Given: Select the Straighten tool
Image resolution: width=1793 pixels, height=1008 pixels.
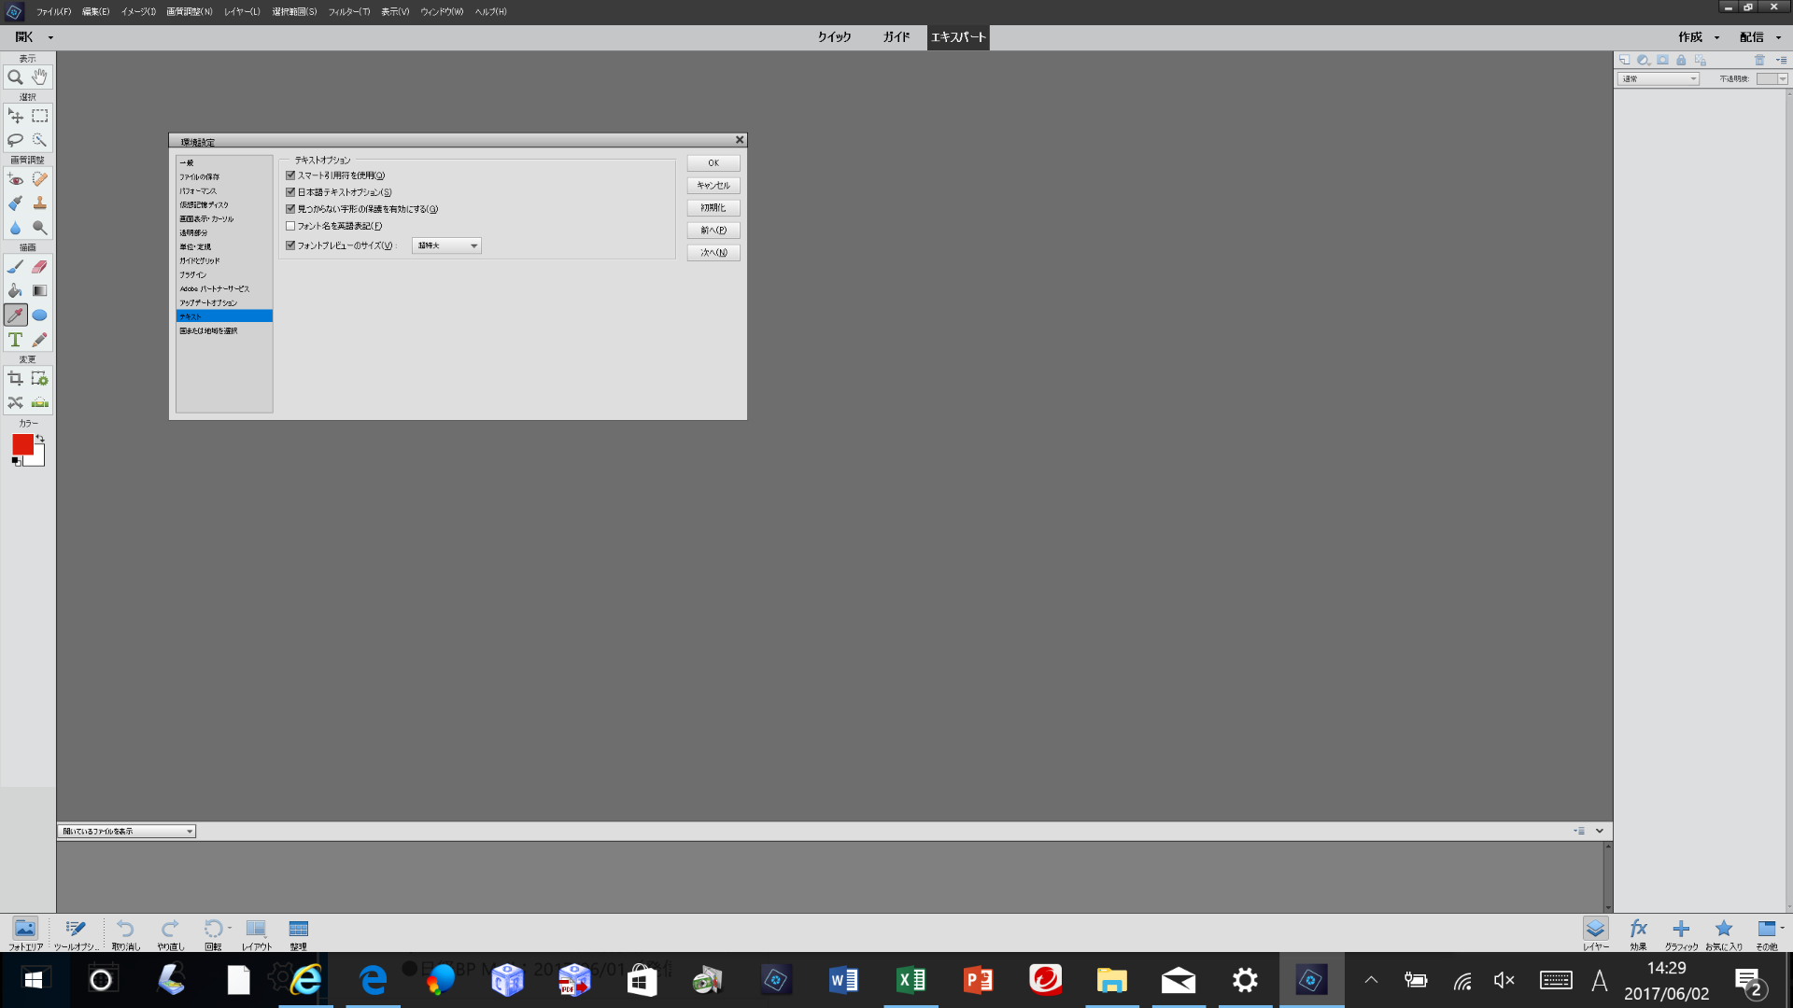Looking at the screenshot, I should [39, 403].
